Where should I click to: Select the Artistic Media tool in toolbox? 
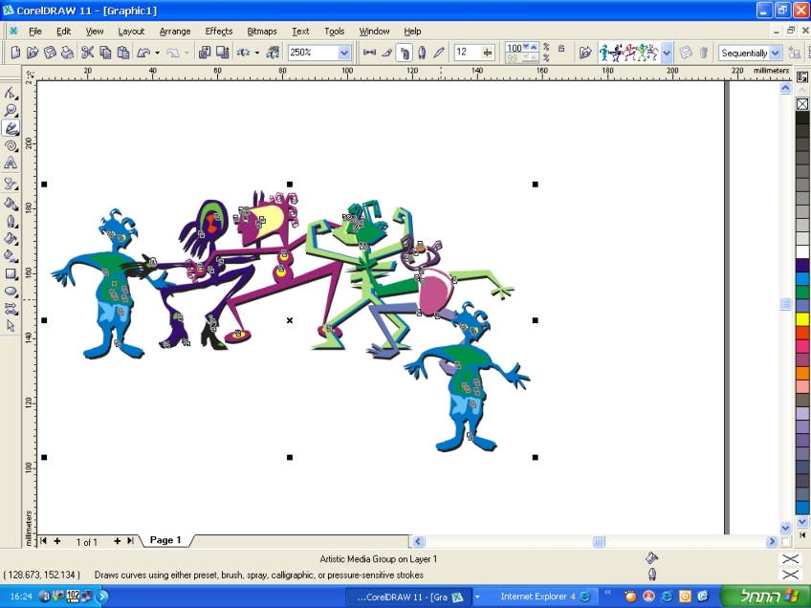pyautogui.click(x=11, y=128)
